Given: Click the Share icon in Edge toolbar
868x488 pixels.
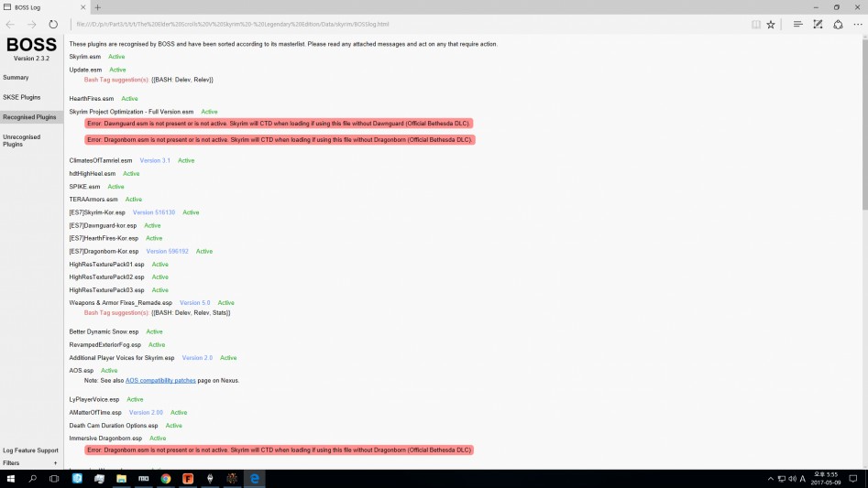Looking at the screenshot, I should click(x=838, y=25).
